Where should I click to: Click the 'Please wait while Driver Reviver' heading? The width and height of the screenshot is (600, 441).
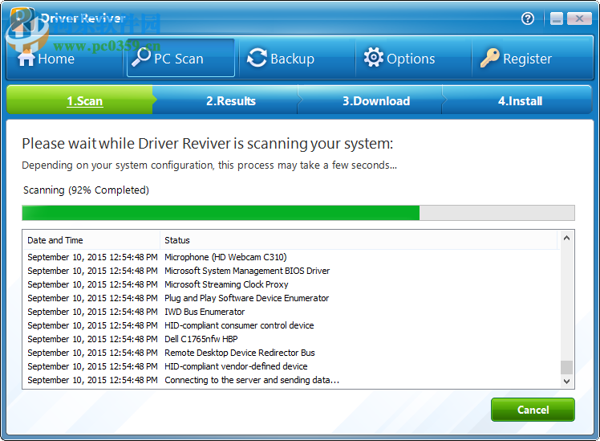coord(208,144)
